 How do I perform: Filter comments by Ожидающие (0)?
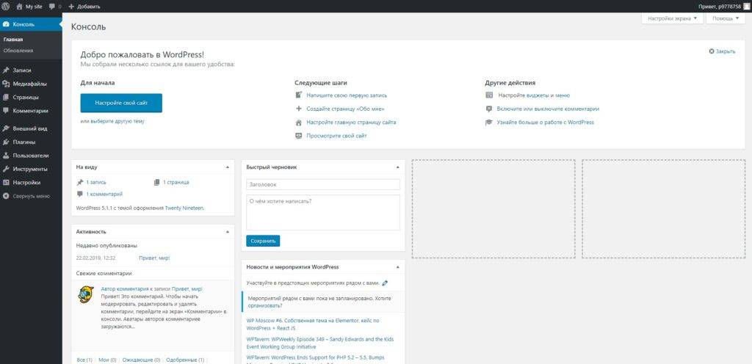click(142, 360)
